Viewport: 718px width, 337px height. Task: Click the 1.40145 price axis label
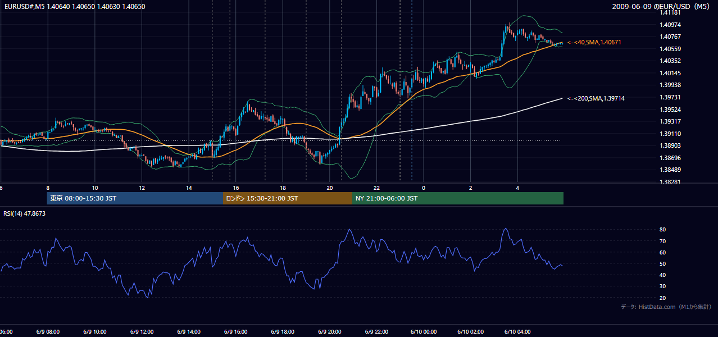(670, 73)
